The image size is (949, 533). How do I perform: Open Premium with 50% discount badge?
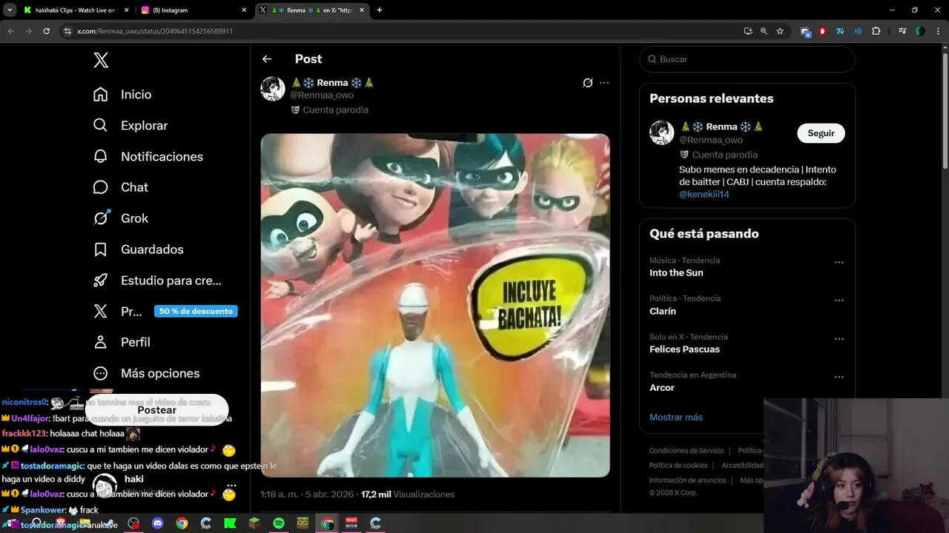(x=165, y=311)
